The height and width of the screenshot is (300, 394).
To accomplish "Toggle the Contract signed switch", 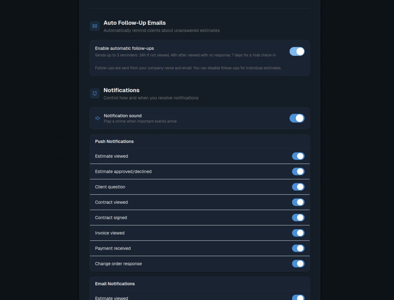I will (x=298, y=217).
